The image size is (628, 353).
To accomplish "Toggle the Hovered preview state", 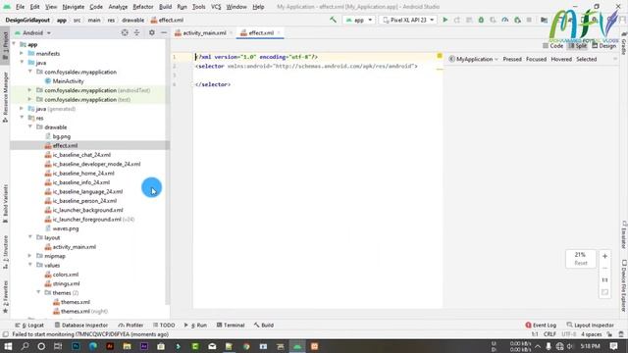I will [x=561, y=59].
